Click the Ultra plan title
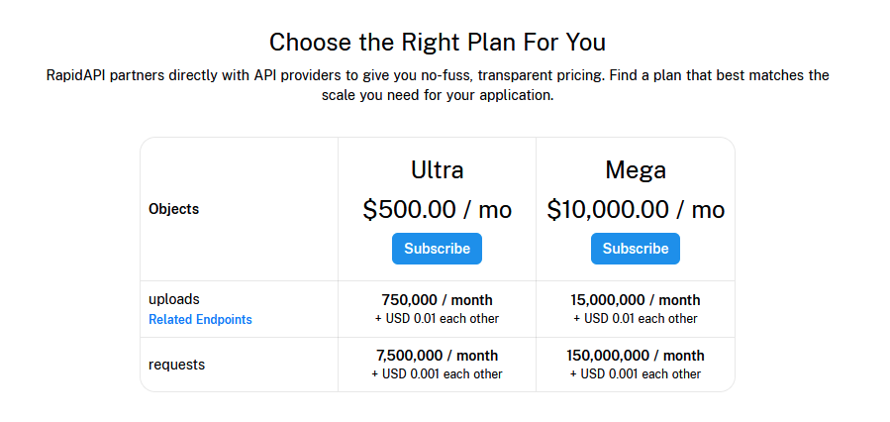 click(437, 169)
